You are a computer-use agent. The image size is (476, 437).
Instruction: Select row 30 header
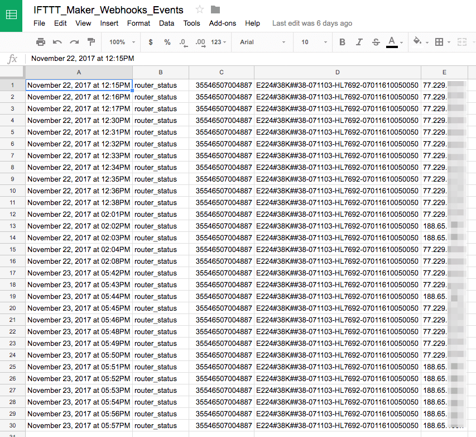(12, 425)
